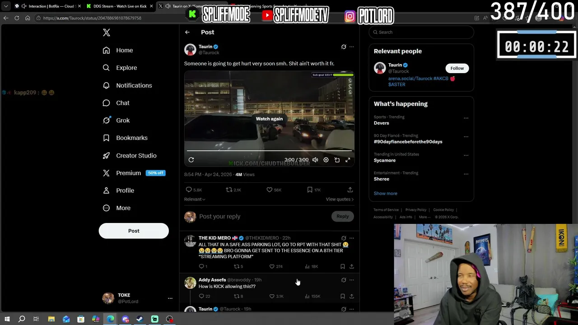Go back using the Post header arrow
This screenshot has height=325, width=578.
tap(187, 32)
